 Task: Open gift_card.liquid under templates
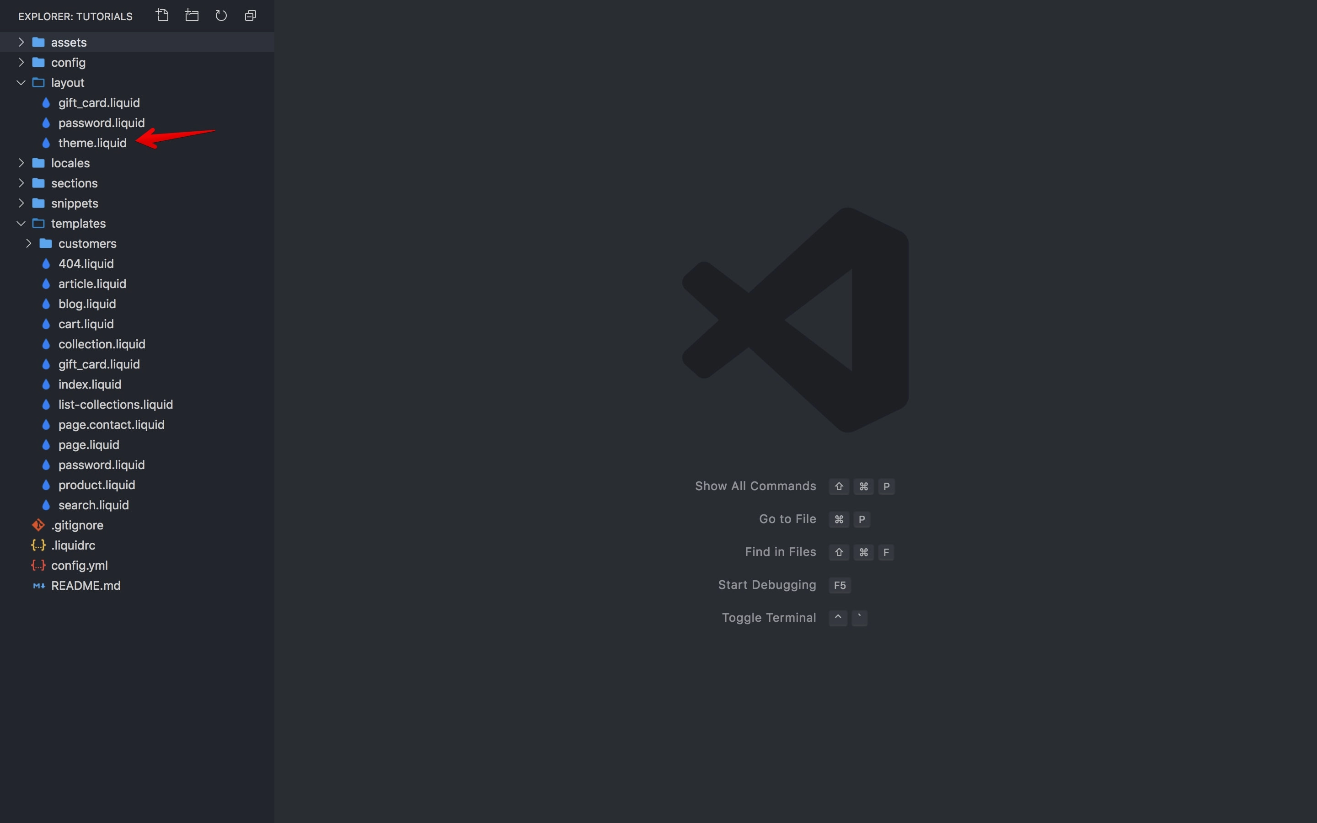(99, 364)
